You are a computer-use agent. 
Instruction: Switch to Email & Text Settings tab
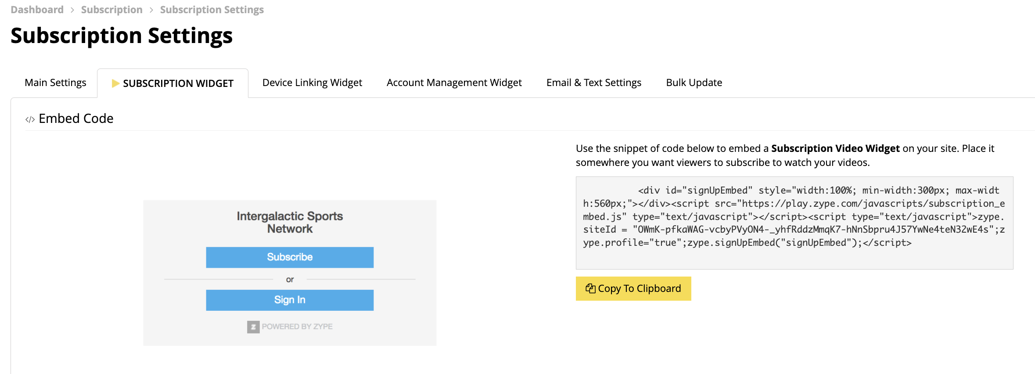[x=594, y=83]
